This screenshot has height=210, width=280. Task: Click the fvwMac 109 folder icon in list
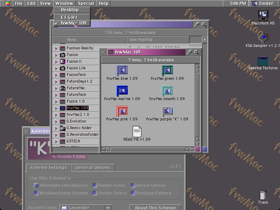[63, 108]
